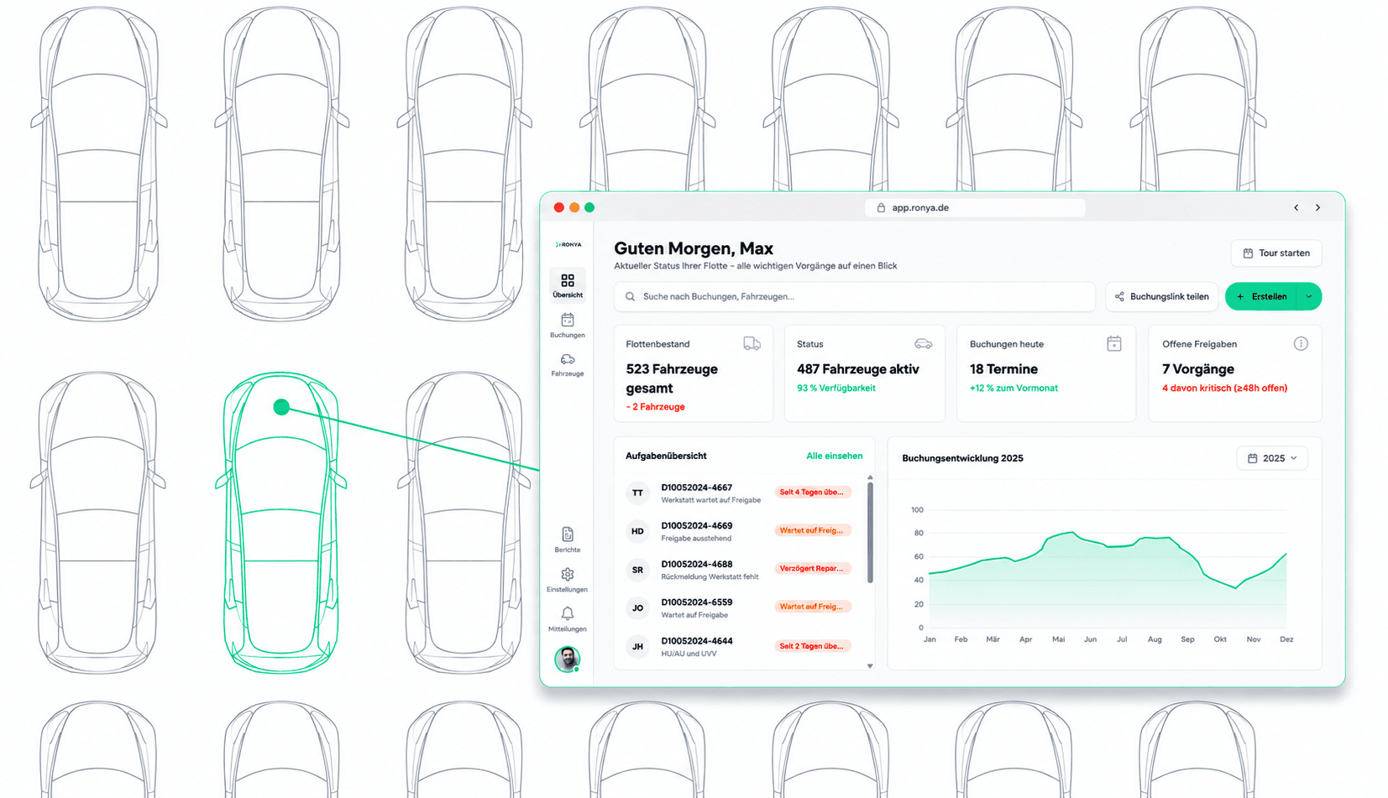The width and height of the screenshot is (1388, 798).
Task: Click the green dot on highlighted car
Action: click(x=281, y=407)
